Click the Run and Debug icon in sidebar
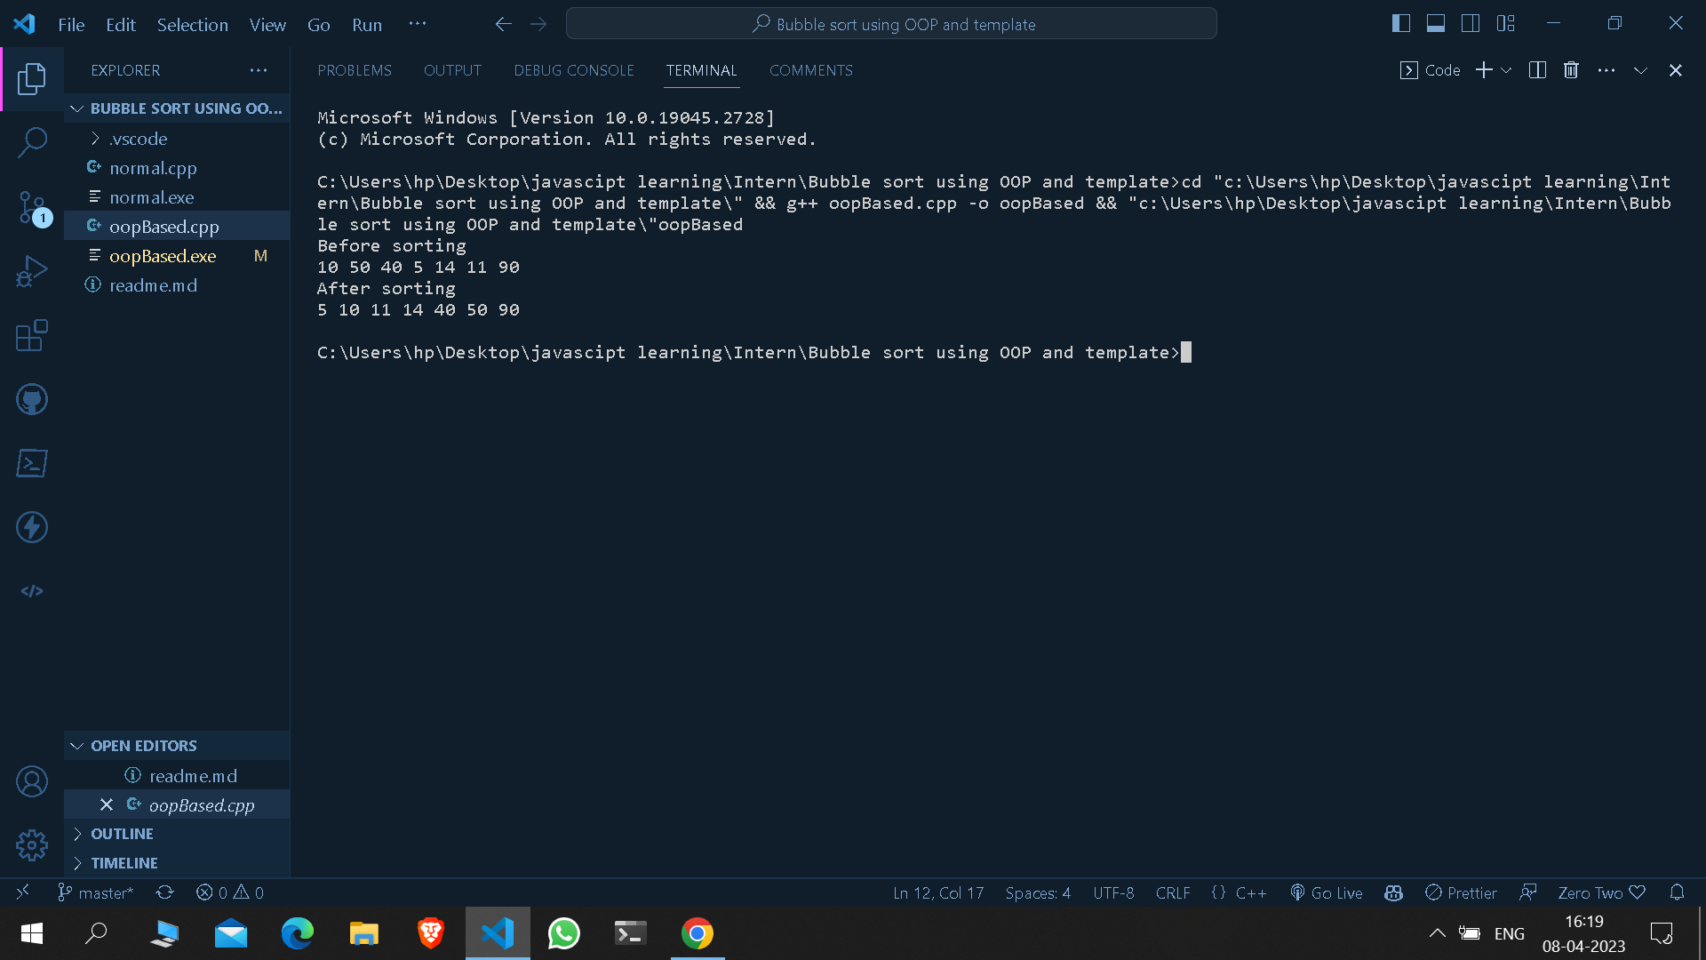 [32, 272]
